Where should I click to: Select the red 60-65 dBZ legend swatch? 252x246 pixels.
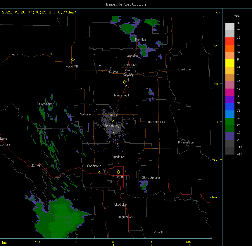coord(230,41)
